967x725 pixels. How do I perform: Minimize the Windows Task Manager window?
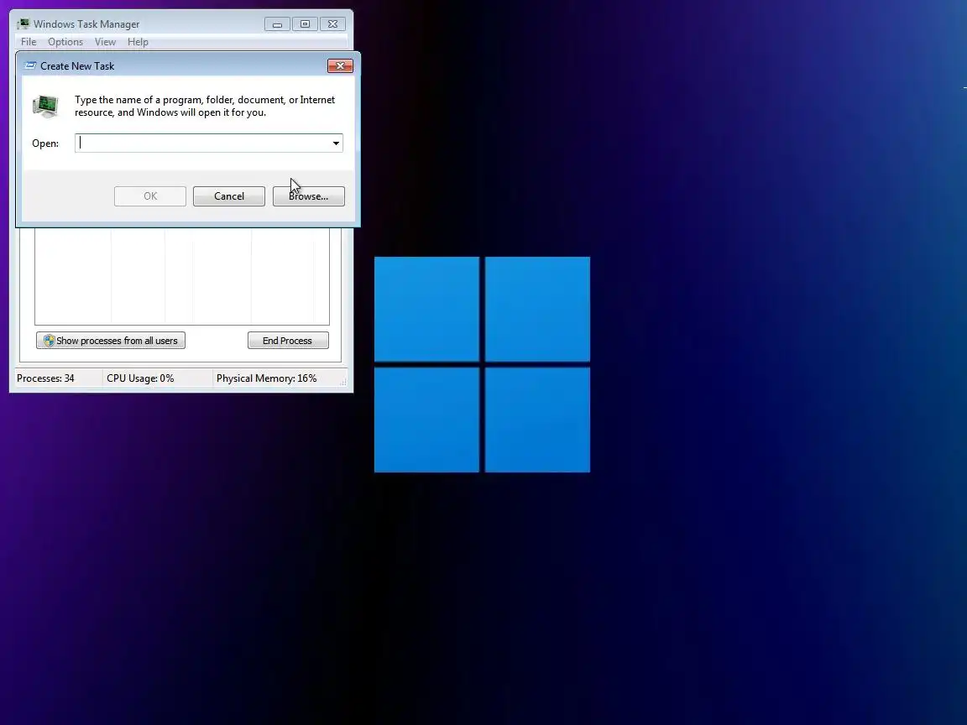tap(278, 24)
